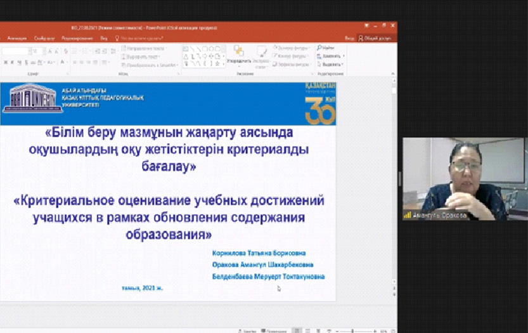Adjust the zoom slider in status bar
This screenshot has height=333, width=528.
pos(353,330)
